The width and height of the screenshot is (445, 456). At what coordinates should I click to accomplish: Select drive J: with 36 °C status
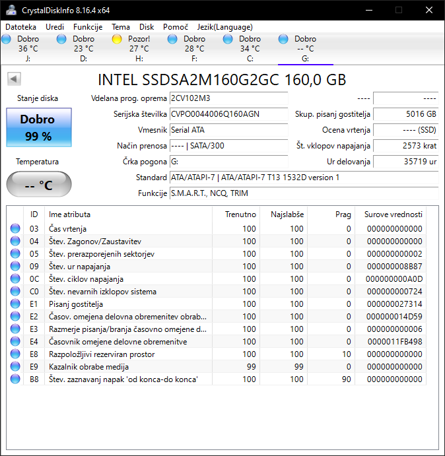point(28,49)
